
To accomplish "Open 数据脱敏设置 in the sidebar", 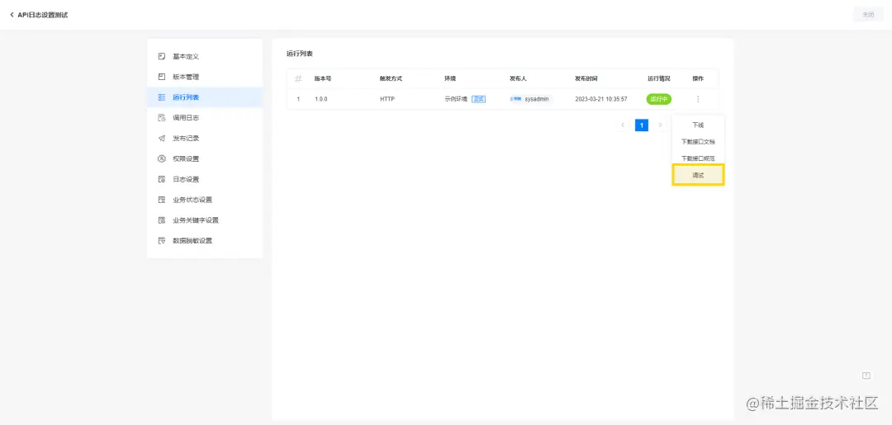I will pyautogui.click(x=205, y=240).
